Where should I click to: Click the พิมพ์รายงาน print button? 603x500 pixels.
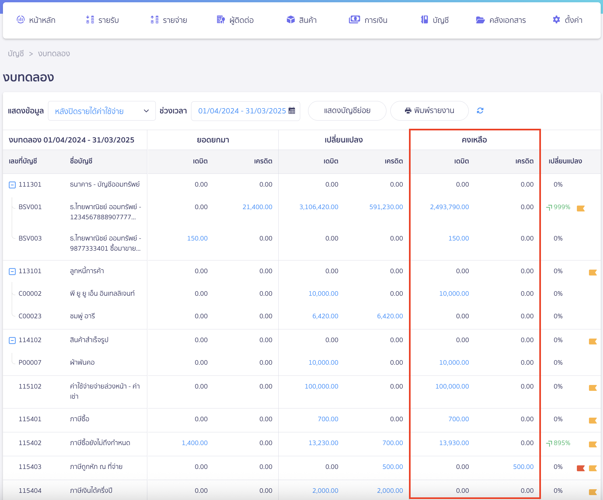pyautogui.click(x=429, y=111)
